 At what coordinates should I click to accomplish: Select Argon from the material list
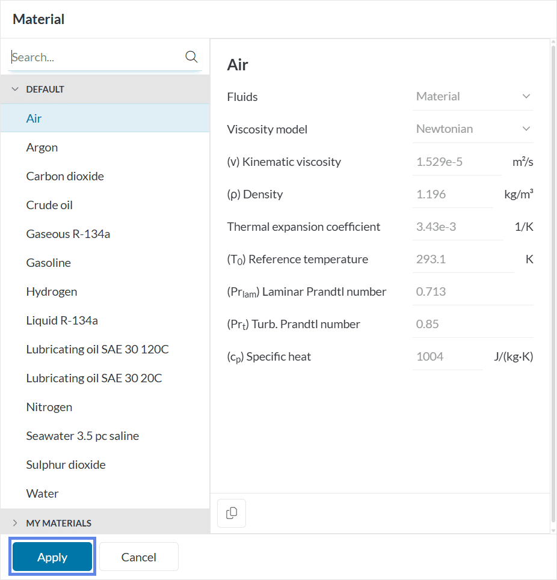pyautogui.click(x=42, y=147)
